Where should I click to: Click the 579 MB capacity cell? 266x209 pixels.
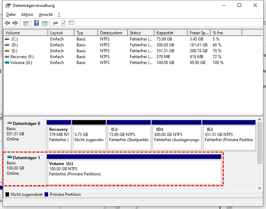pyautogui.click(x=163, y=57)
